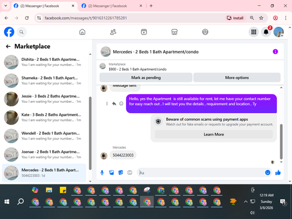Image resolution: width=292 pixels, height=219 pixels.
Task: Open the Facebook home logo
Action: coord(9,32)
